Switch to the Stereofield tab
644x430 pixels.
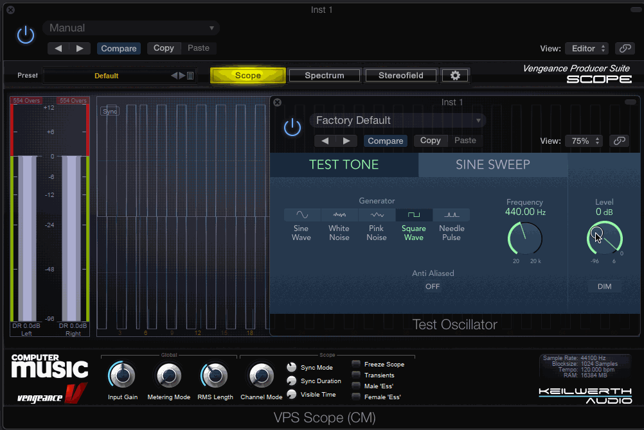tap(401, 76)
